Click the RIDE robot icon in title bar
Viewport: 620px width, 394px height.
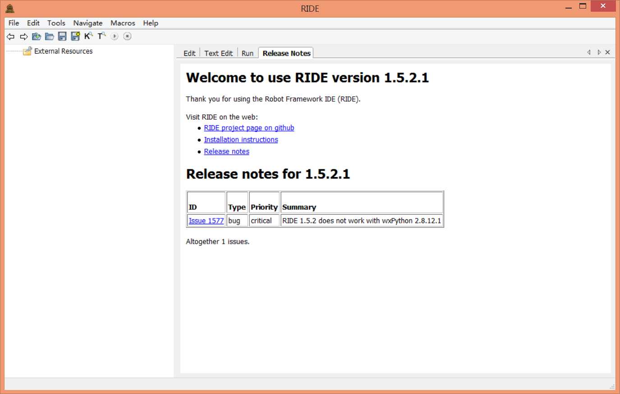(10, 9)
